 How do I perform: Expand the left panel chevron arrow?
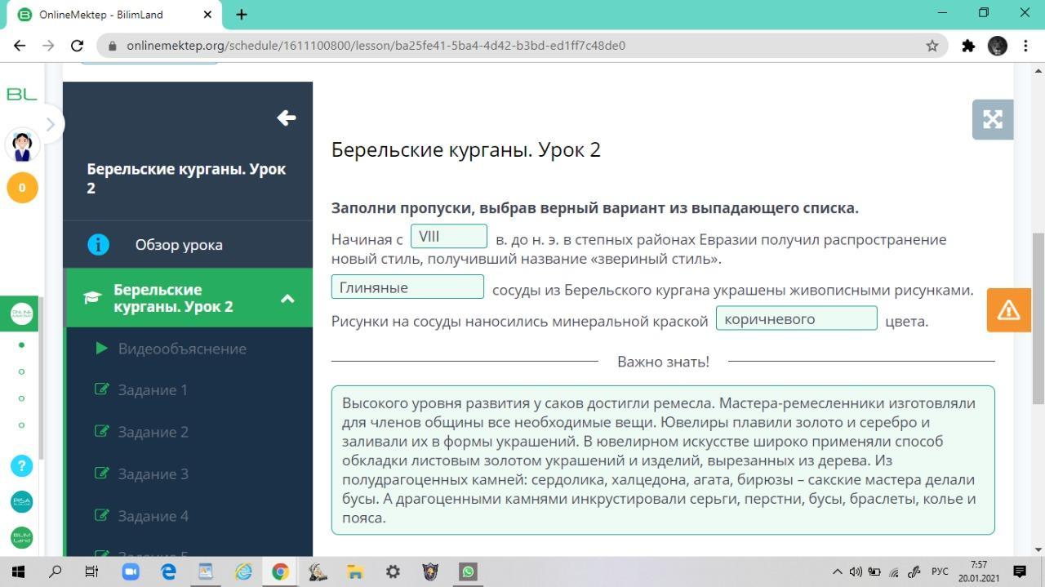(50, 124)
